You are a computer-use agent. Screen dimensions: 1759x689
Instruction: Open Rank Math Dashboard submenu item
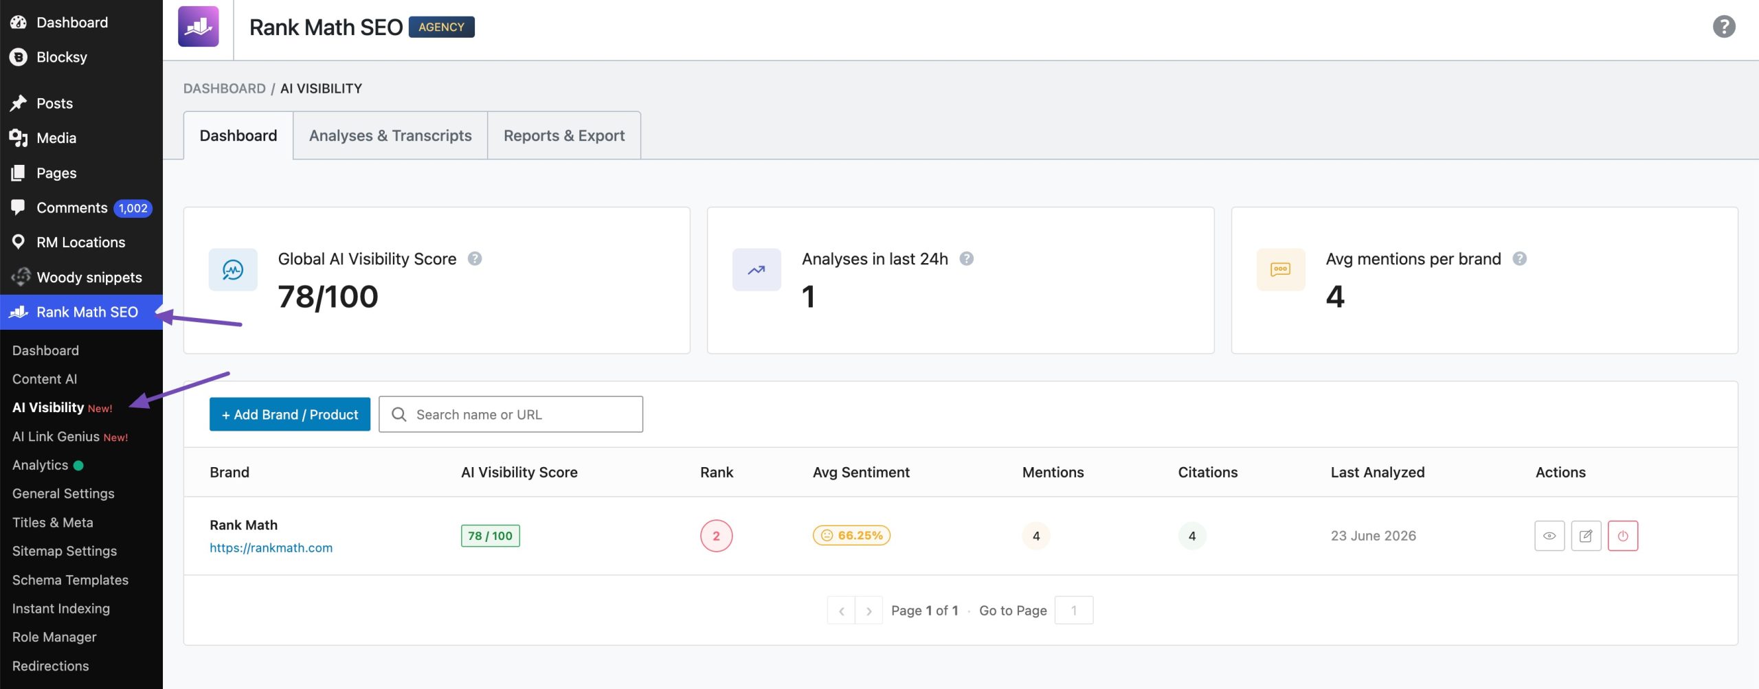(x=45, y=350)
